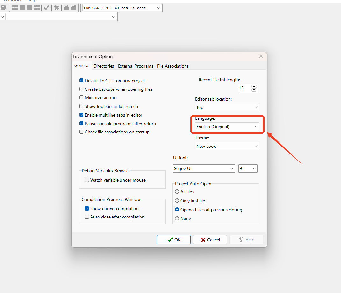Viewport: 341px width, 293px height.
Task: Click the checkmark toolbar icon
Action: pos(47,8)
